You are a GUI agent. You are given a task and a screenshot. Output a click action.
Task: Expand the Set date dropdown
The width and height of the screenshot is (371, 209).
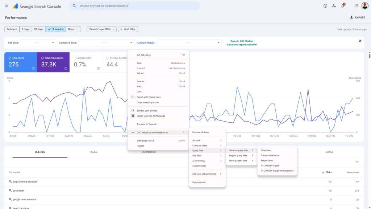38,43
